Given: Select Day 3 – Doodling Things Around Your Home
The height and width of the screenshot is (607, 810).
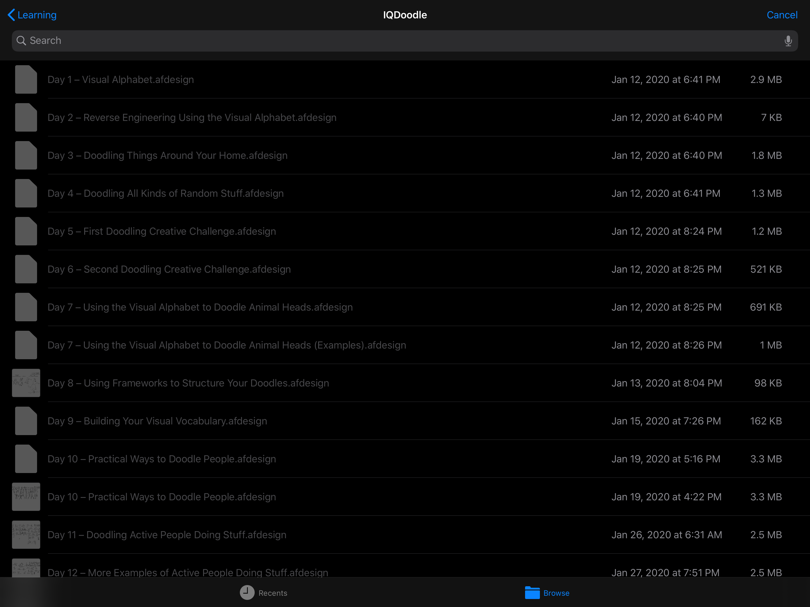Looking at the screenshot, I should [x=405, y=155].
